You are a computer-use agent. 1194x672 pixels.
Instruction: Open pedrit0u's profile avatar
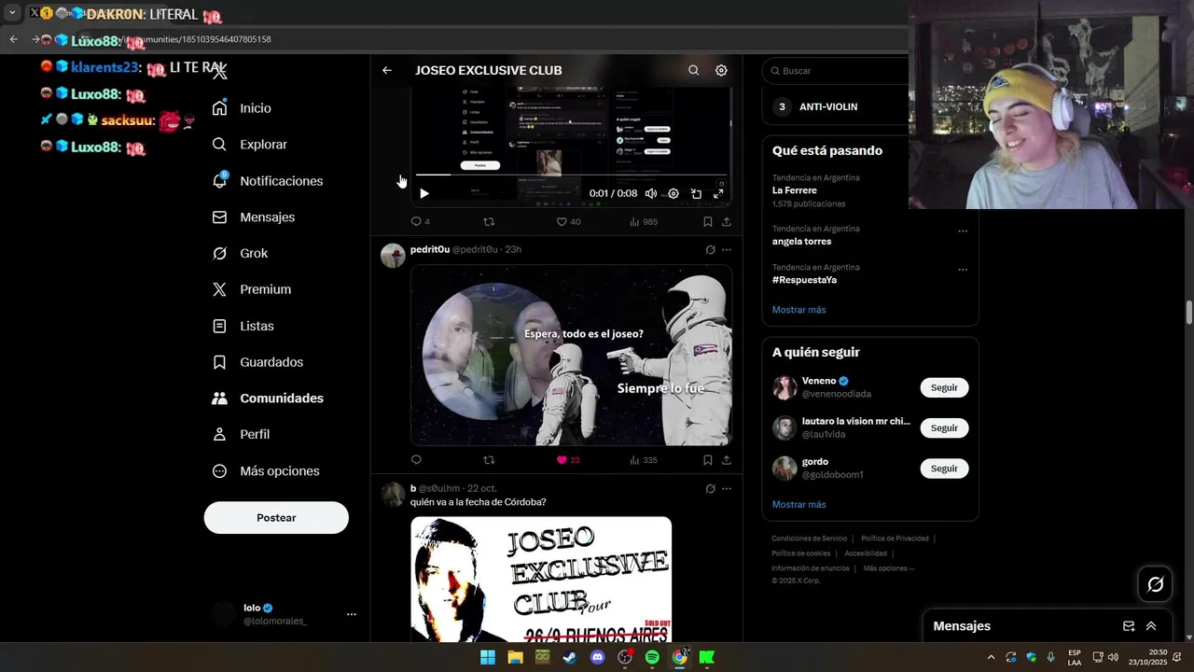tap(393, 256)
